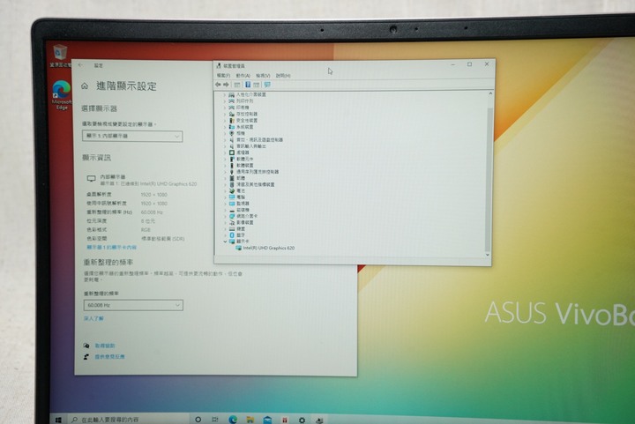Click the blue Help toolbar icon
The image size is (635, 424).
248,85
